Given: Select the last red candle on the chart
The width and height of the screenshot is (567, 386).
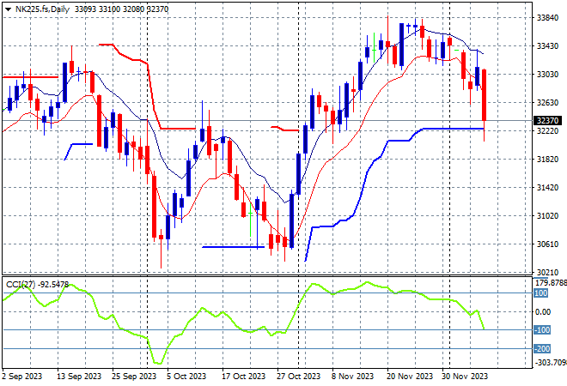Looking at the screenshot, I should (485, 94).
